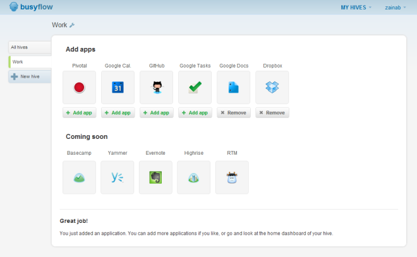Click the Dropbox label
Screen dimensions: 417x257
[x=272, y=66]
